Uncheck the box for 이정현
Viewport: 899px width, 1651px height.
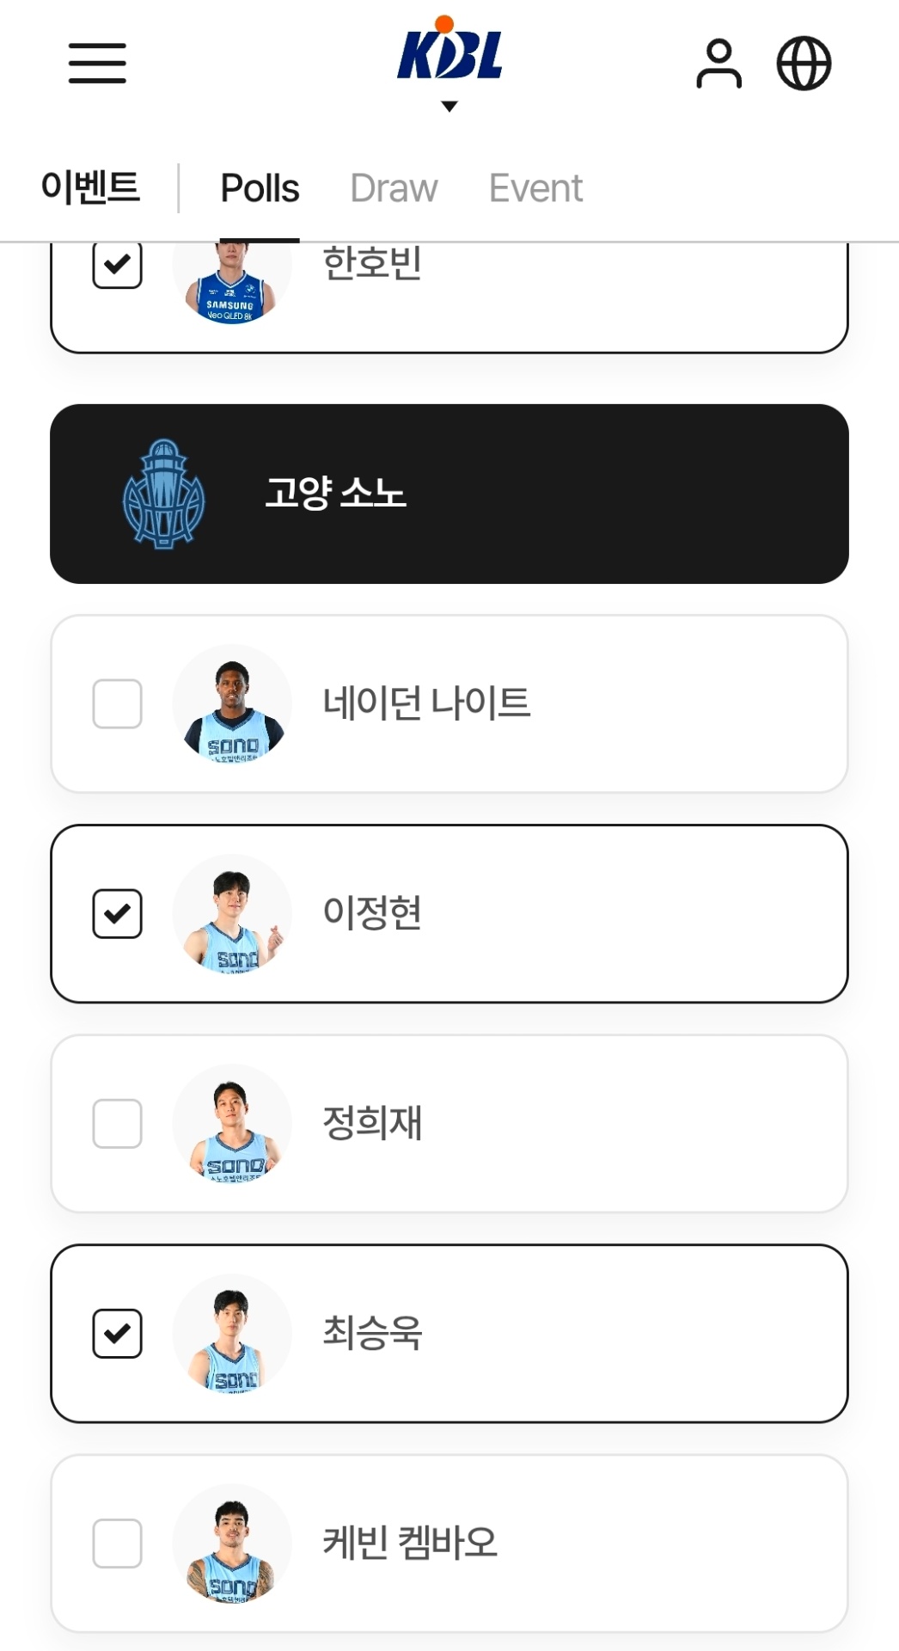click(118, 913)
